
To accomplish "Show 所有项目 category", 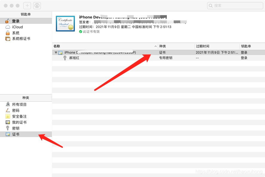I will (26, 105).
